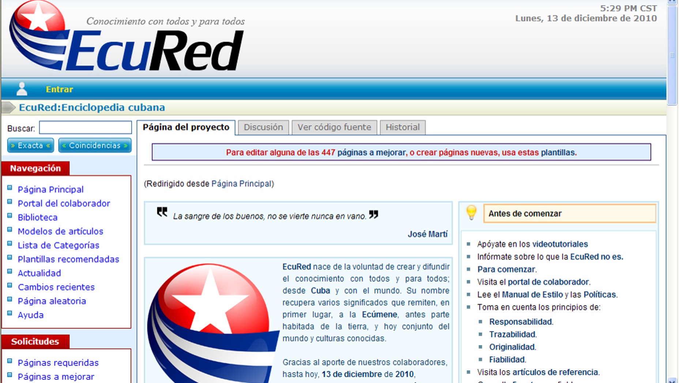This screenshot has width=681, height=383.
Task: Open the Ver código fuente tab
Action: [x=334, y=127]
